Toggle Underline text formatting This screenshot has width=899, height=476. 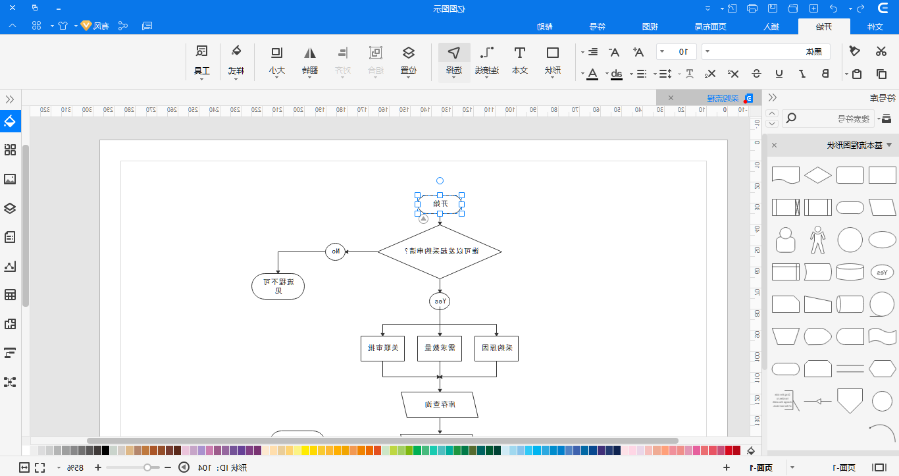point(779,74)
